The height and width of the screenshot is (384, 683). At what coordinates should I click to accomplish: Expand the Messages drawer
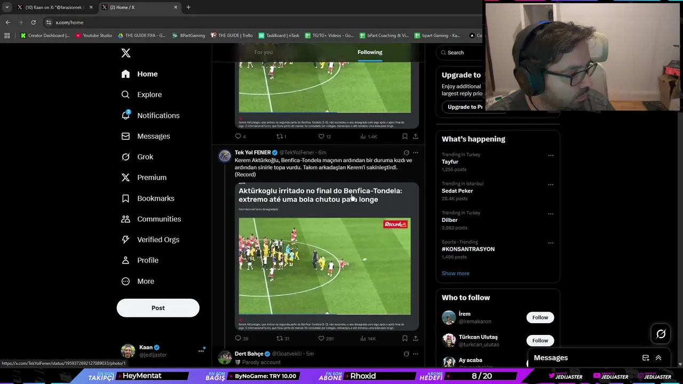click(x=658, y=358)
